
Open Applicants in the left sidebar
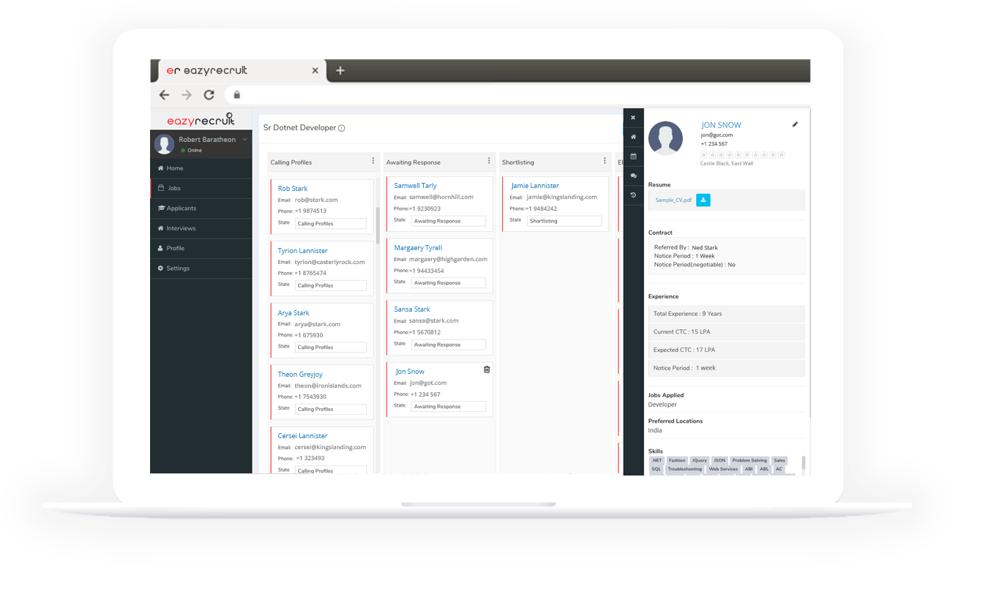click(201, 208)
